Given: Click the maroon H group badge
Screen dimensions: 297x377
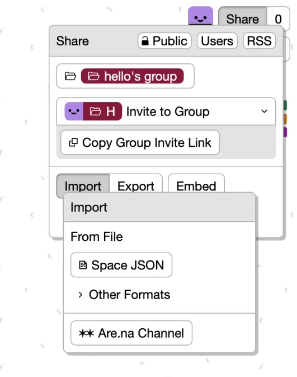Looking at the screenshot, I should pyautogui.click(x=102, y=111).
